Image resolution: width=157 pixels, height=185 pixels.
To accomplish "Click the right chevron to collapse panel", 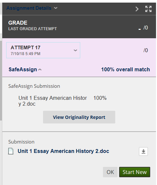I will (137, 9).
